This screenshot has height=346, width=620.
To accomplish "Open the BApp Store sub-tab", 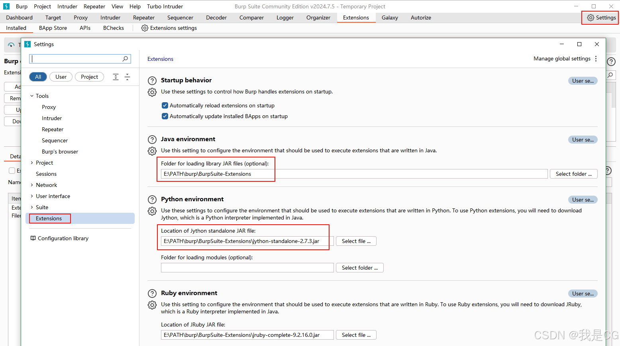I will click(53, 28).
